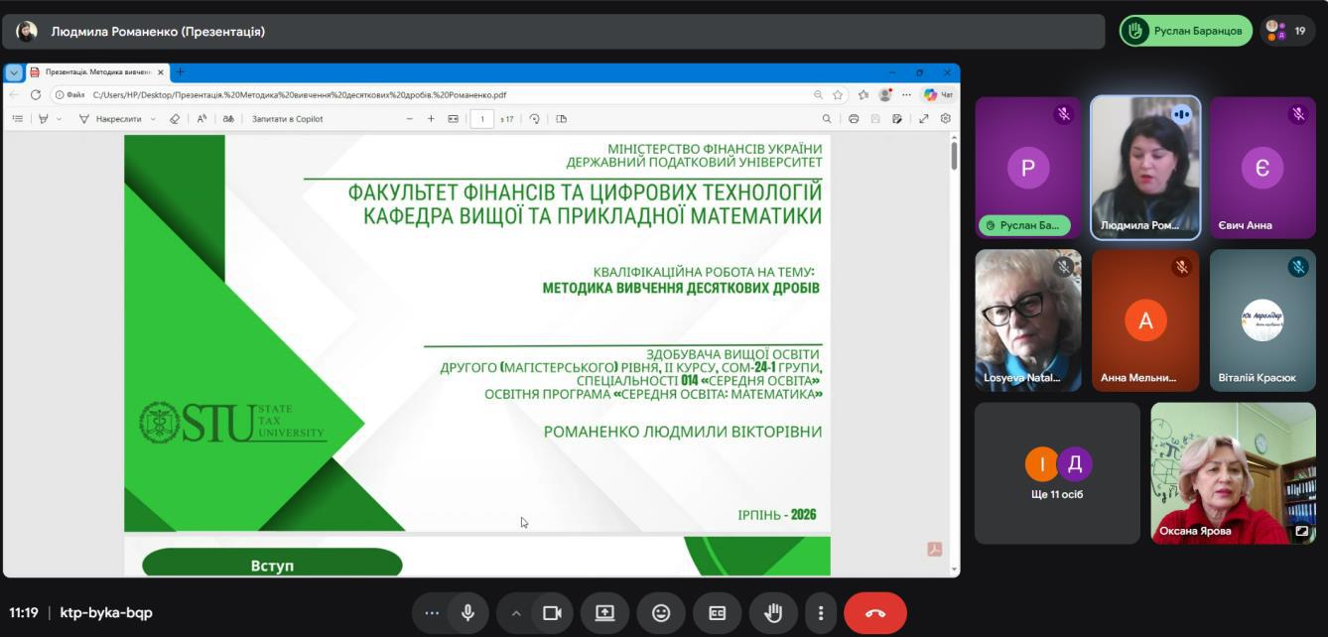Toggle the microphone in the call bar

click(467, 613)
